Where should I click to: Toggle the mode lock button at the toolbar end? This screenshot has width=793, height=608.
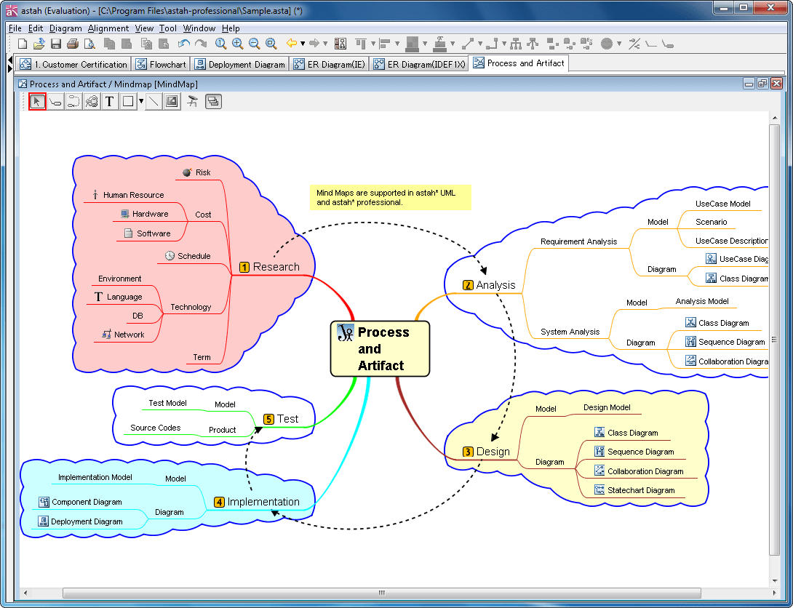click(x=213, y=102)
